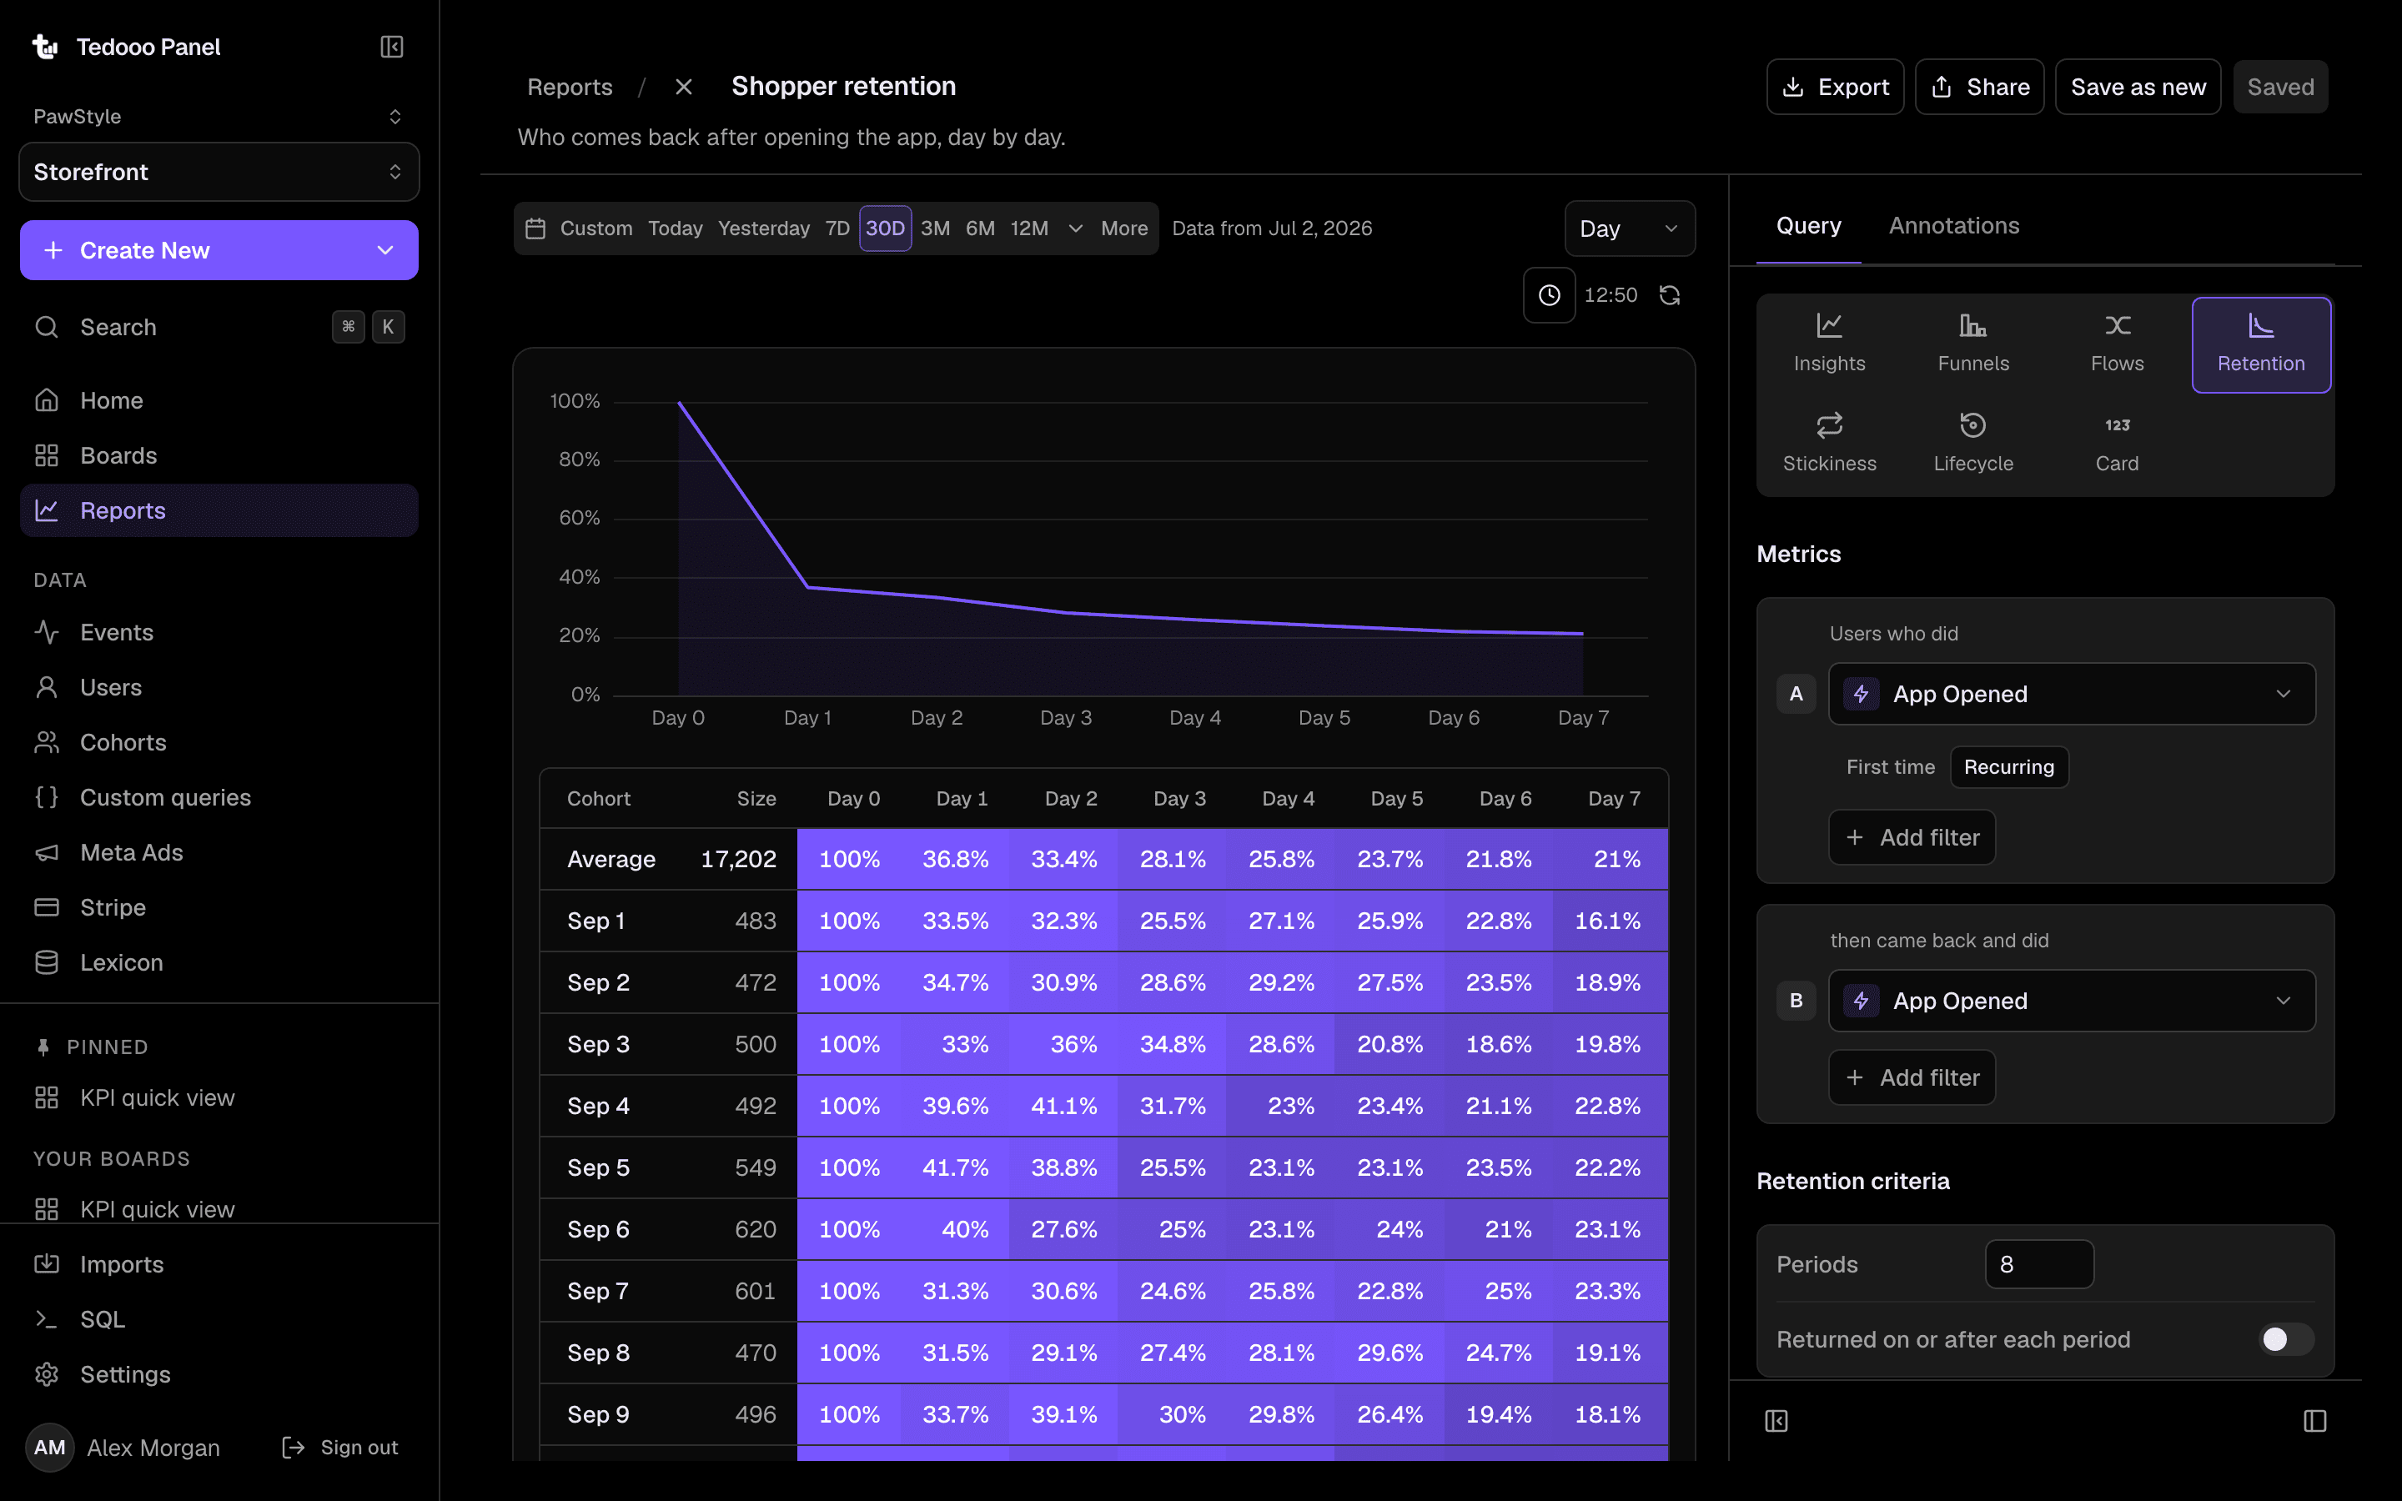Open Meta Ads in the sidebar

point(219,851)
